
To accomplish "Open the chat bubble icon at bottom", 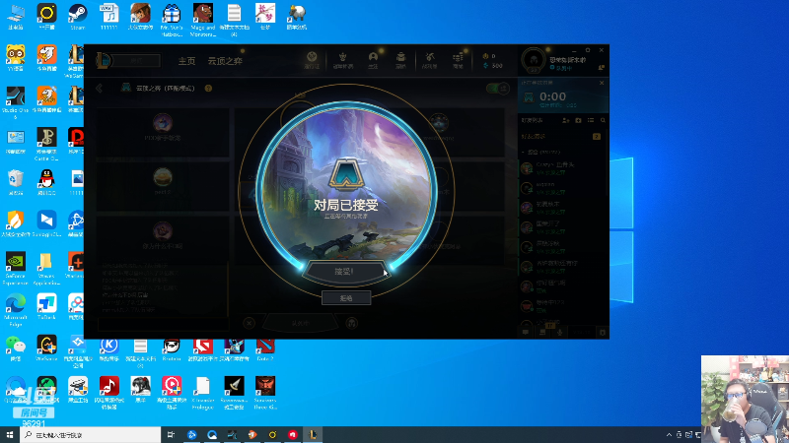I will coord(526,332).
